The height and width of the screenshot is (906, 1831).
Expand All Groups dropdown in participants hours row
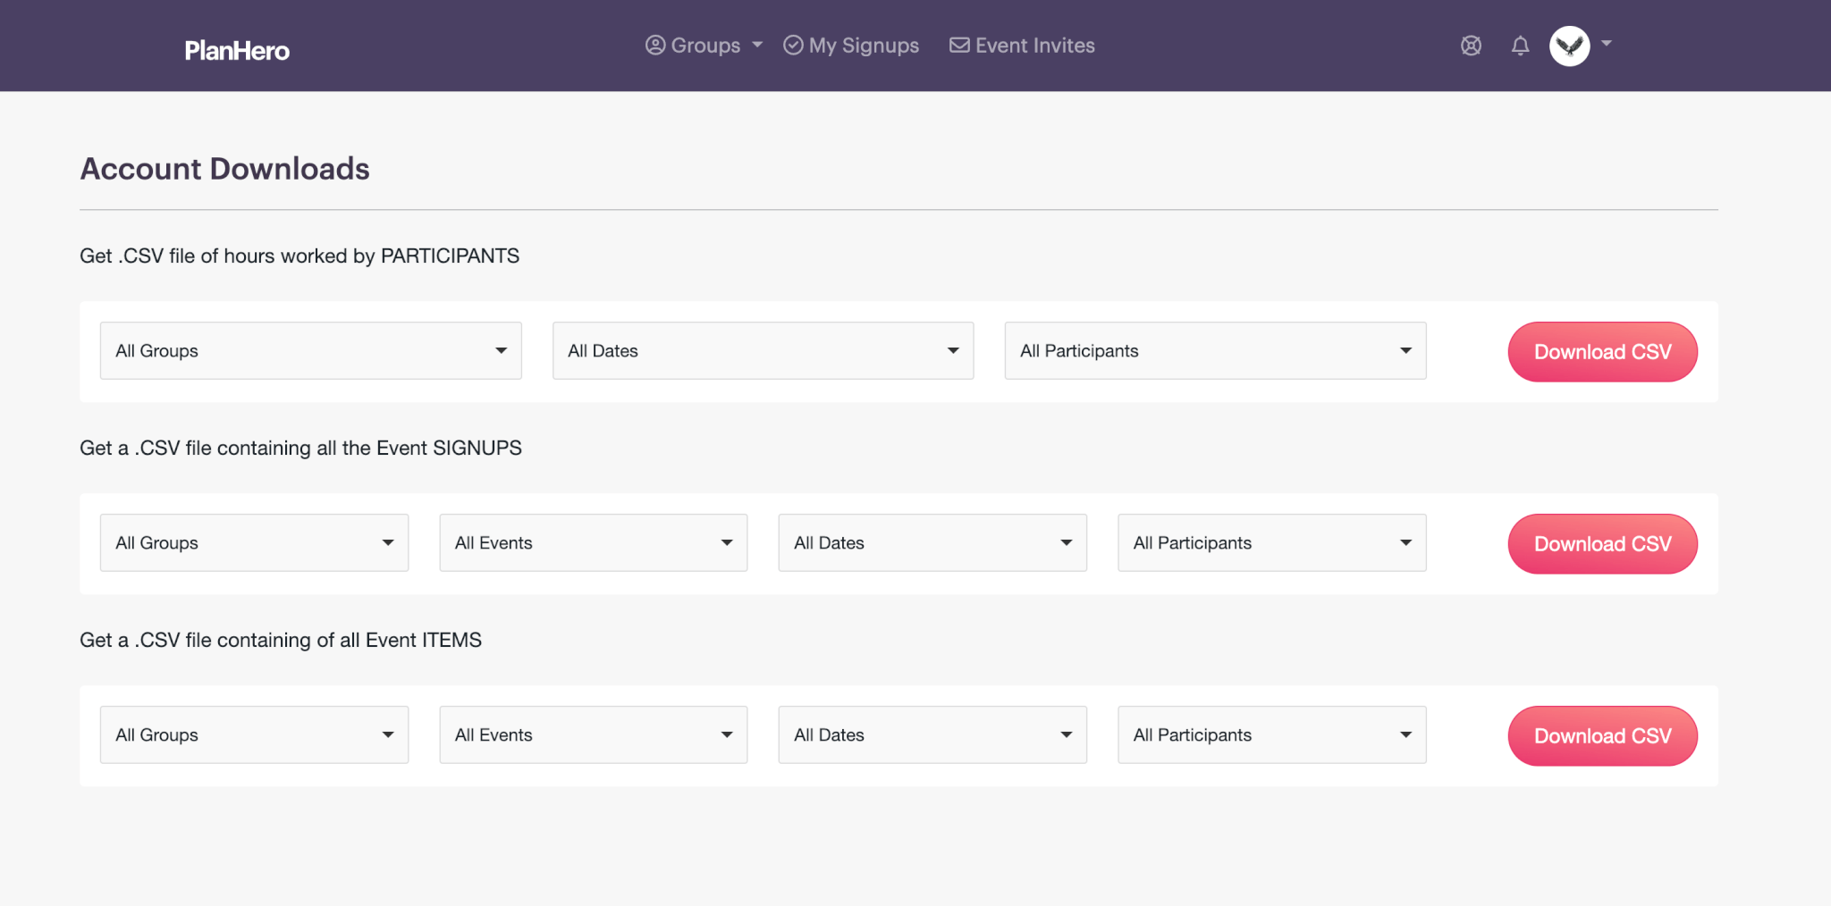click(x=310, y=351)
